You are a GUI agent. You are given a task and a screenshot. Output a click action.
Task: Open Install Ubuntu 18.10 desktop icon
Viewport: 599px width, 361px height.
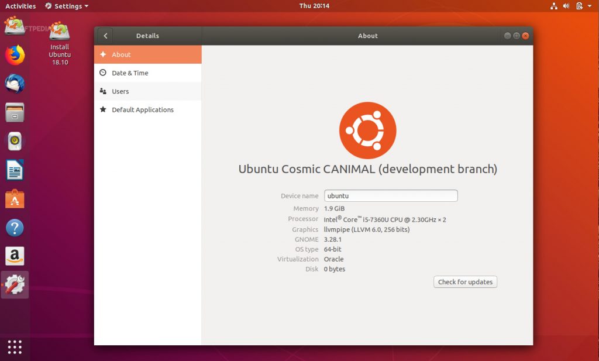point(60,43)
